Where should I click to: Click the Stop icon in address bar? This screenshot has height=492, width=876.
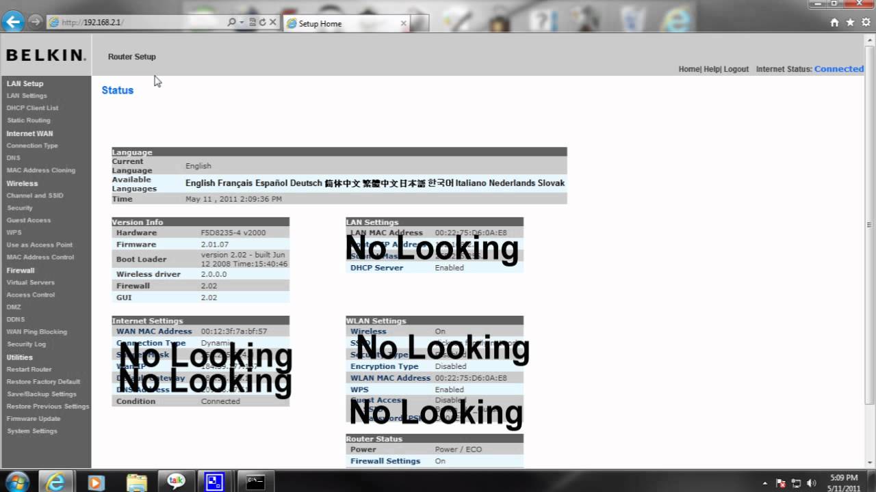point(272,23)
